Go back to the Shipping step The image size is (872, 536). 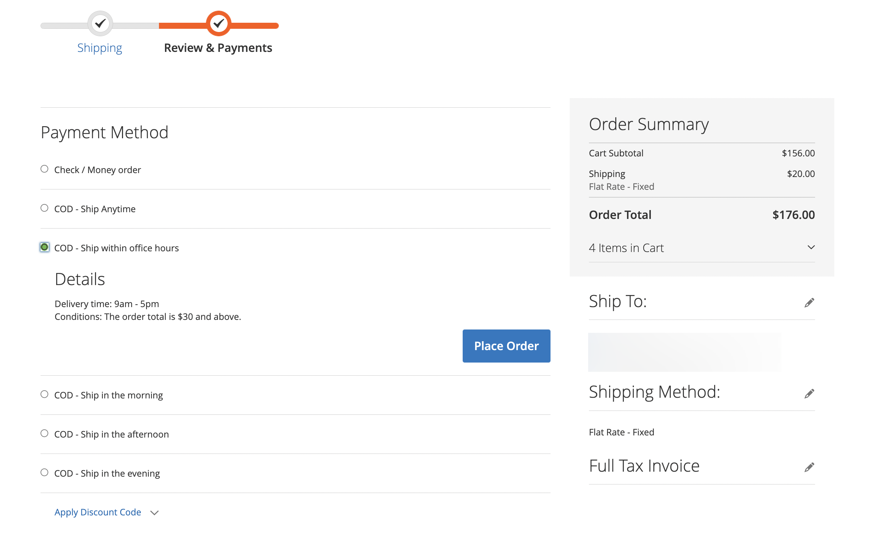click(x=100, y=47)
